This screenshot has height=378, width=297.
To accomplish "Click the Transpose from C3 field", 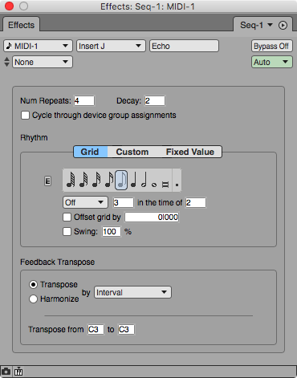I will pyautogui.click(x=96, y=329).
